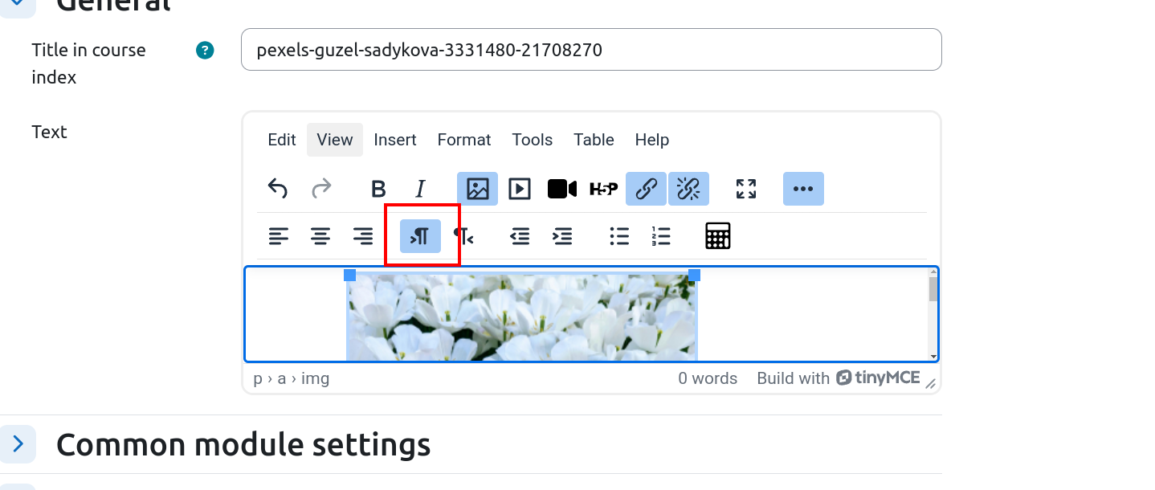Image resolution: width=1155 pixels, height=490 pixels.
Task: Undo the last edit
Action: [278, 189]
